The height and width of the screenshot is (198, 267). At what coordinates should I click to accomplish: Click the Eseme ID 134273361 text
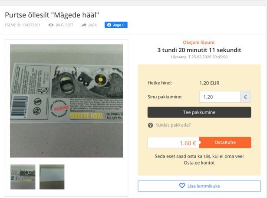click(23, 25)
